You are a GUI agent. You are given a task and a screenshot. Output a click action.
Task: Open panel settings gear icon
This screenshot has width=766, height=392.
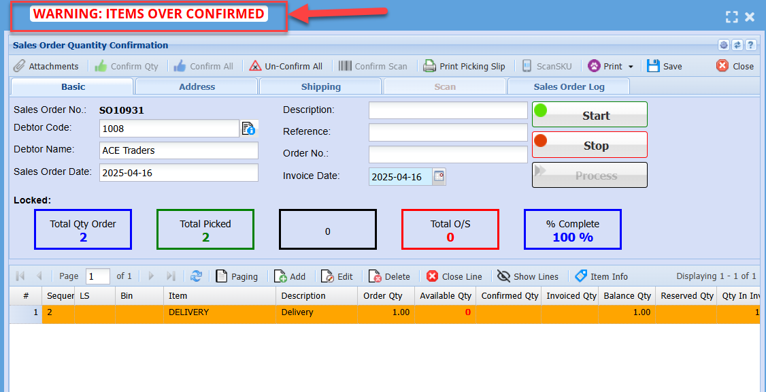(724, 45)
